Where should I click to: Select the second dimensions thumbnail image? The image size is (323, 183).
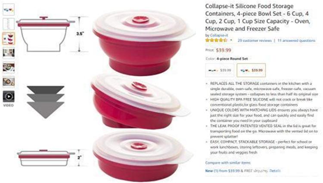[x=9, y=24]
